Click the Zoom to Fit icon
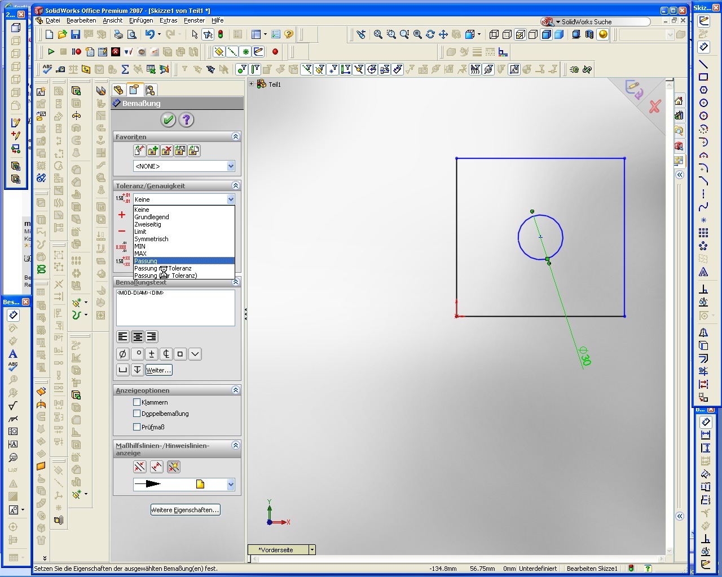This screenshot has height=577, width=722. (378, 34)
